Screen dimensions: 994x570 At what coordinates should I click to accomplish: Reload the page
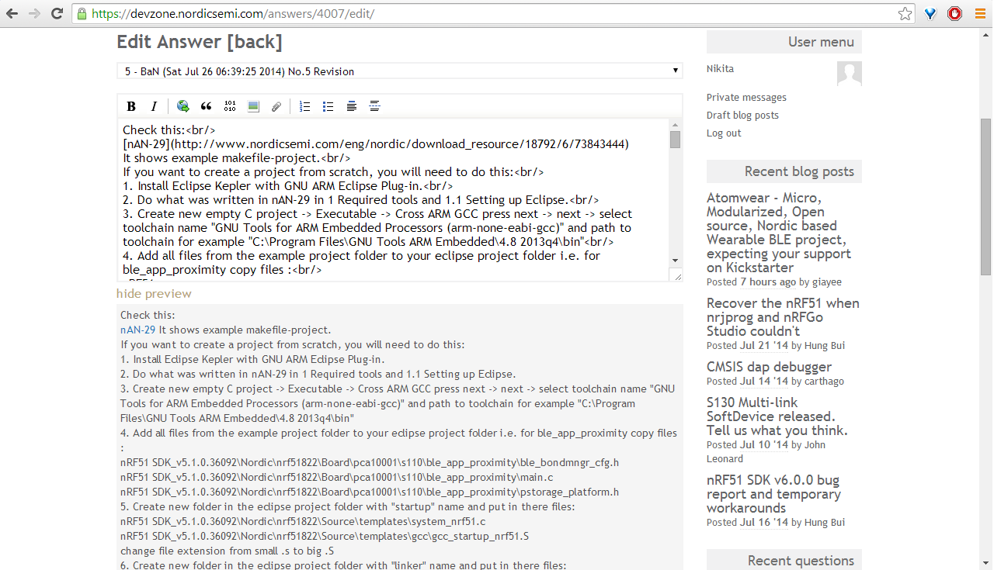57,13
